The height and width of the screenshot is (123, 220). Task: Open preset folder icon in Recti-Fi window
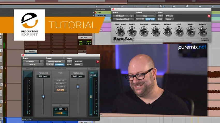[x=53, y=65]
